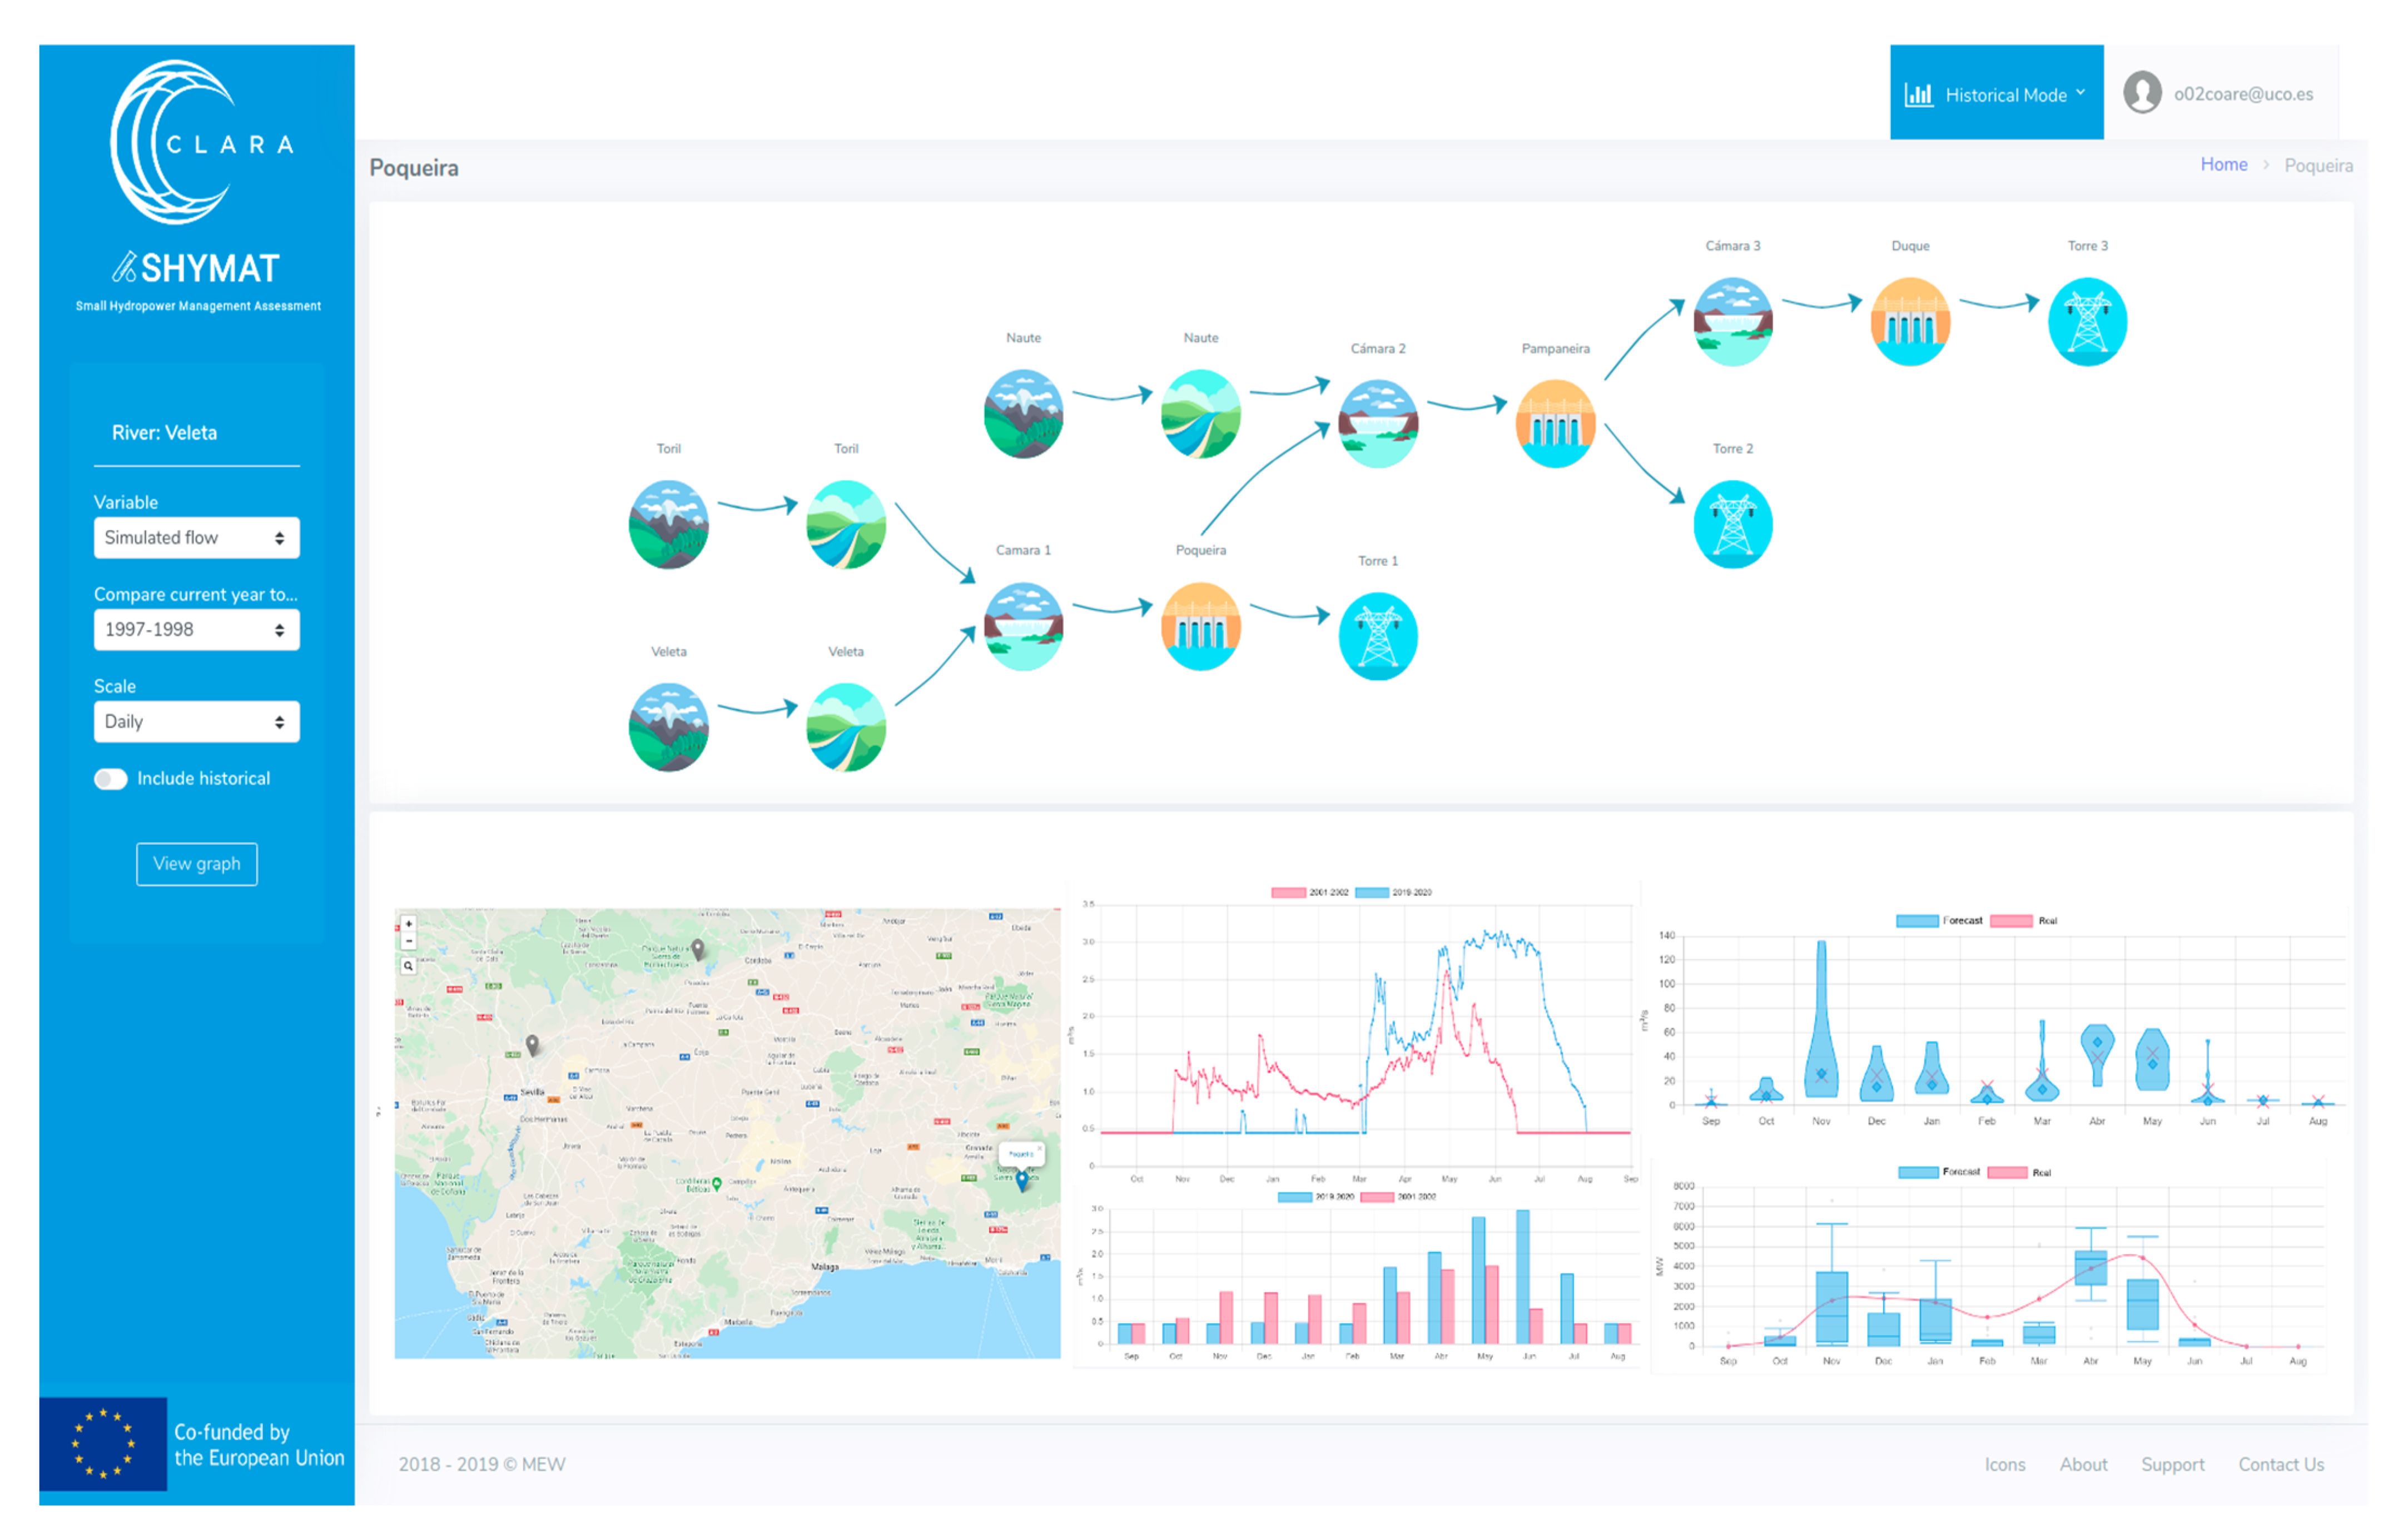Expand the Scale Daily dropdown
The width and height of the screenshot is (2408, 1540).
pyautogui.click(x=196, y=722)
